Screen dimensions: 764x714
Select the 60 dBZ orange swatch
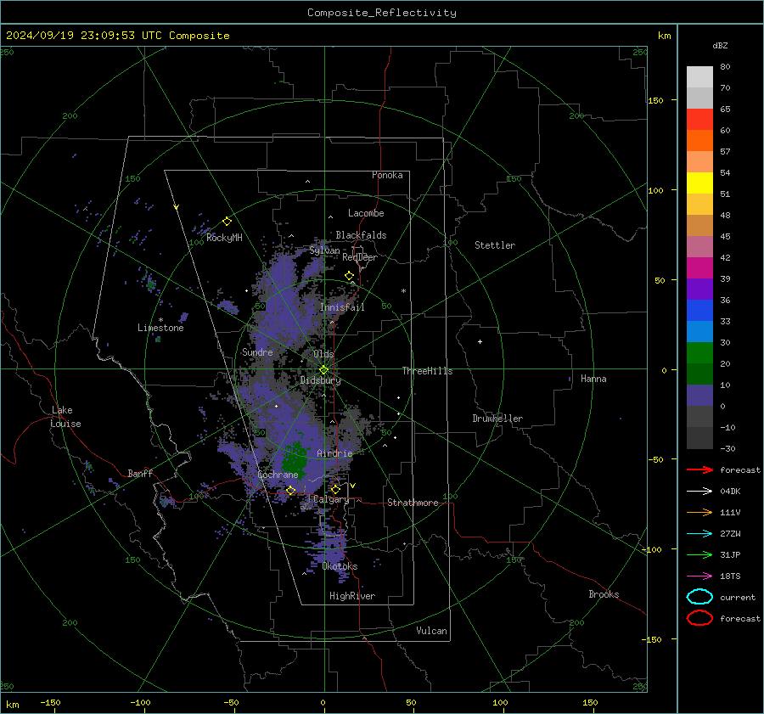(699, 141)
